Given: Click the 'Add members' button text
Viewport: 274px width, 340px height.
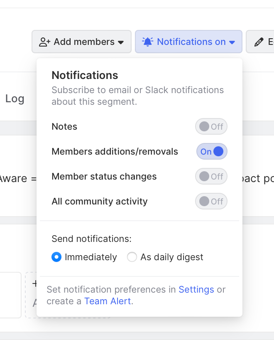Looking at the screenshot, I should coord(84,42).
